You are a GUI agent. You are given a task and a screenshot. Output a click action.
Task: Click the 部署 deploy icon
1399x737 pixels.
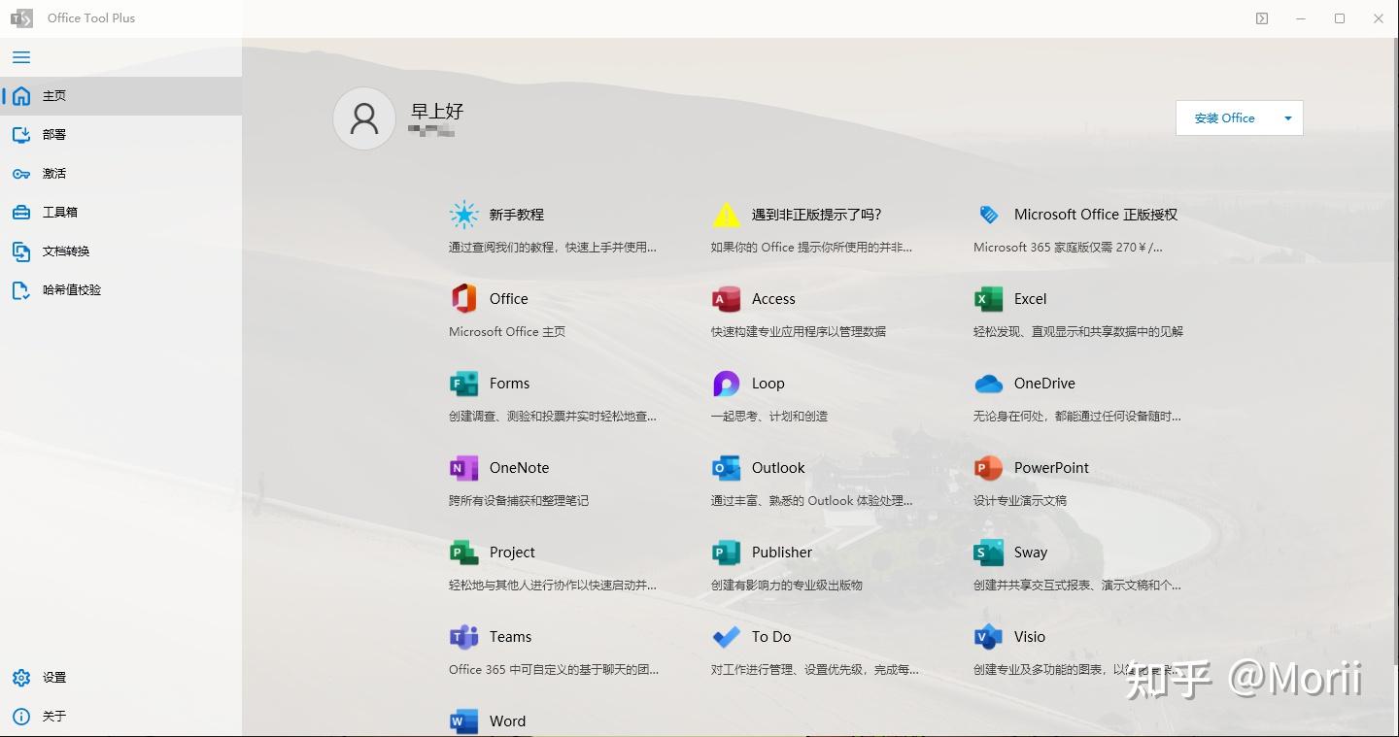click(x=21, y=135)
